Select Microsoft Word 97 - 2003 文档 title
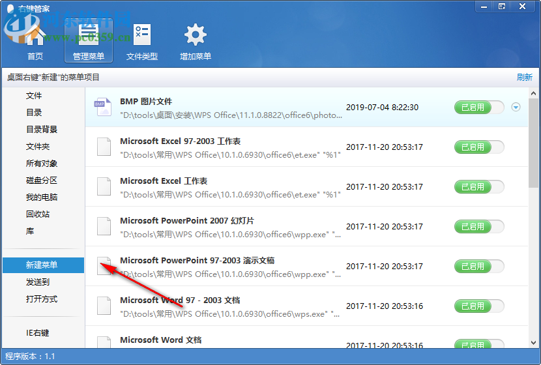541x365 pixels. (180, 300)
